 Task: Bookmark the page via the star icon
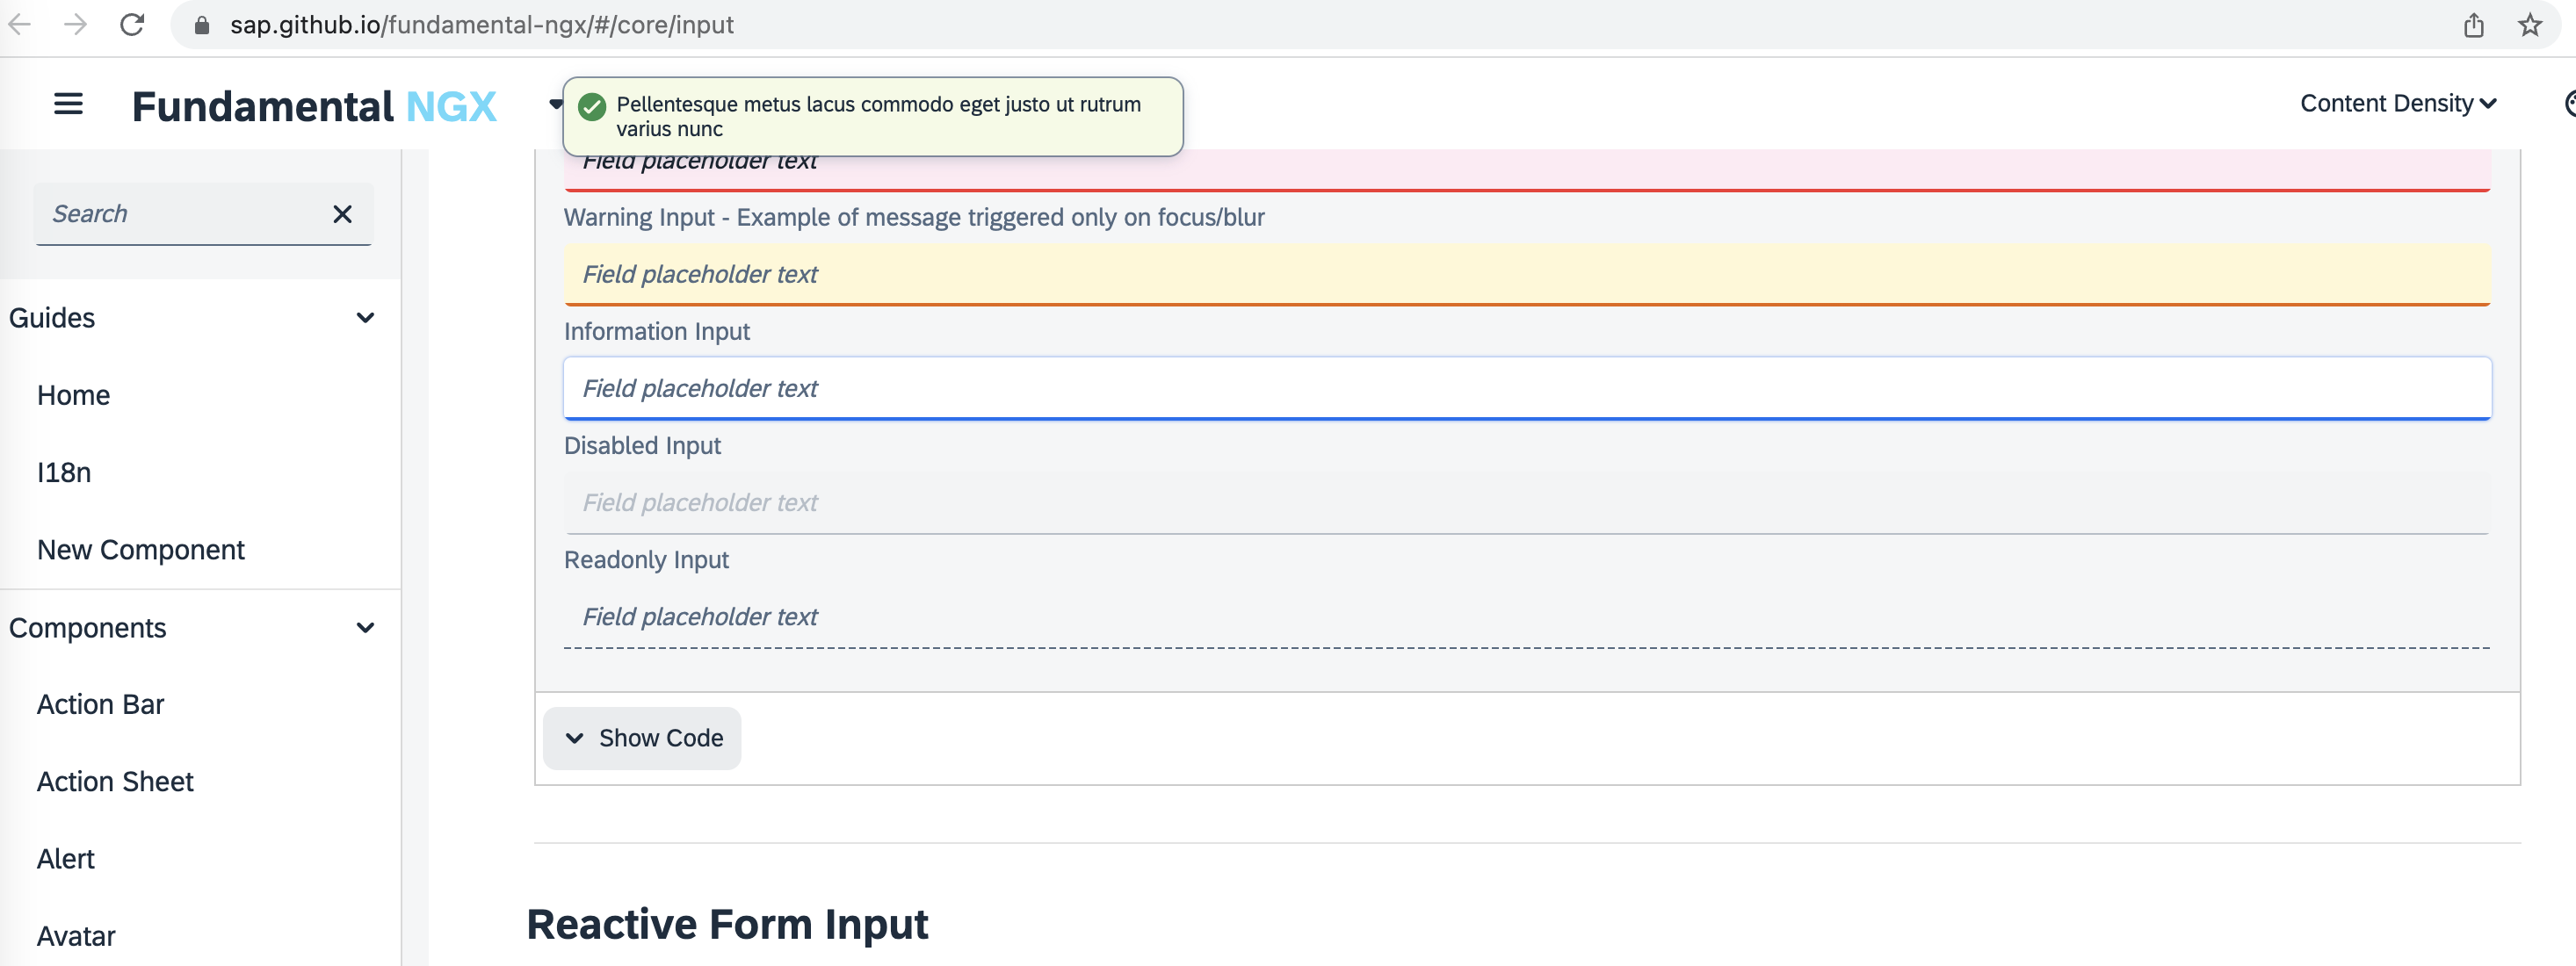(x=2531, y=25)
